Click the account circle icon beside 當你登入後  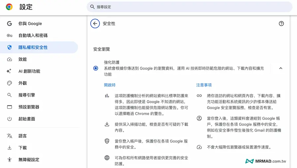click(199, 118)
